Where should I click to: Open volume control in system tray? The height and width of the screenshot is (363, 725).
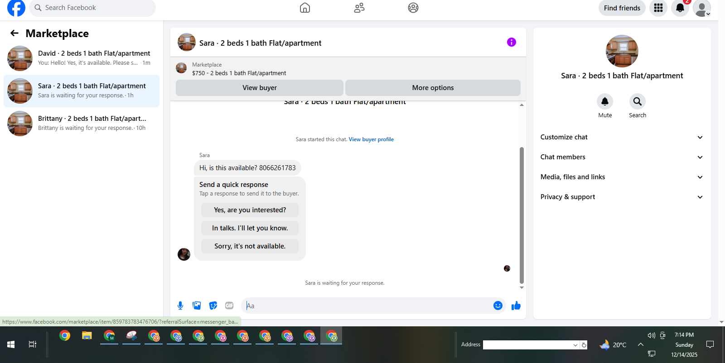pos(652,335)
